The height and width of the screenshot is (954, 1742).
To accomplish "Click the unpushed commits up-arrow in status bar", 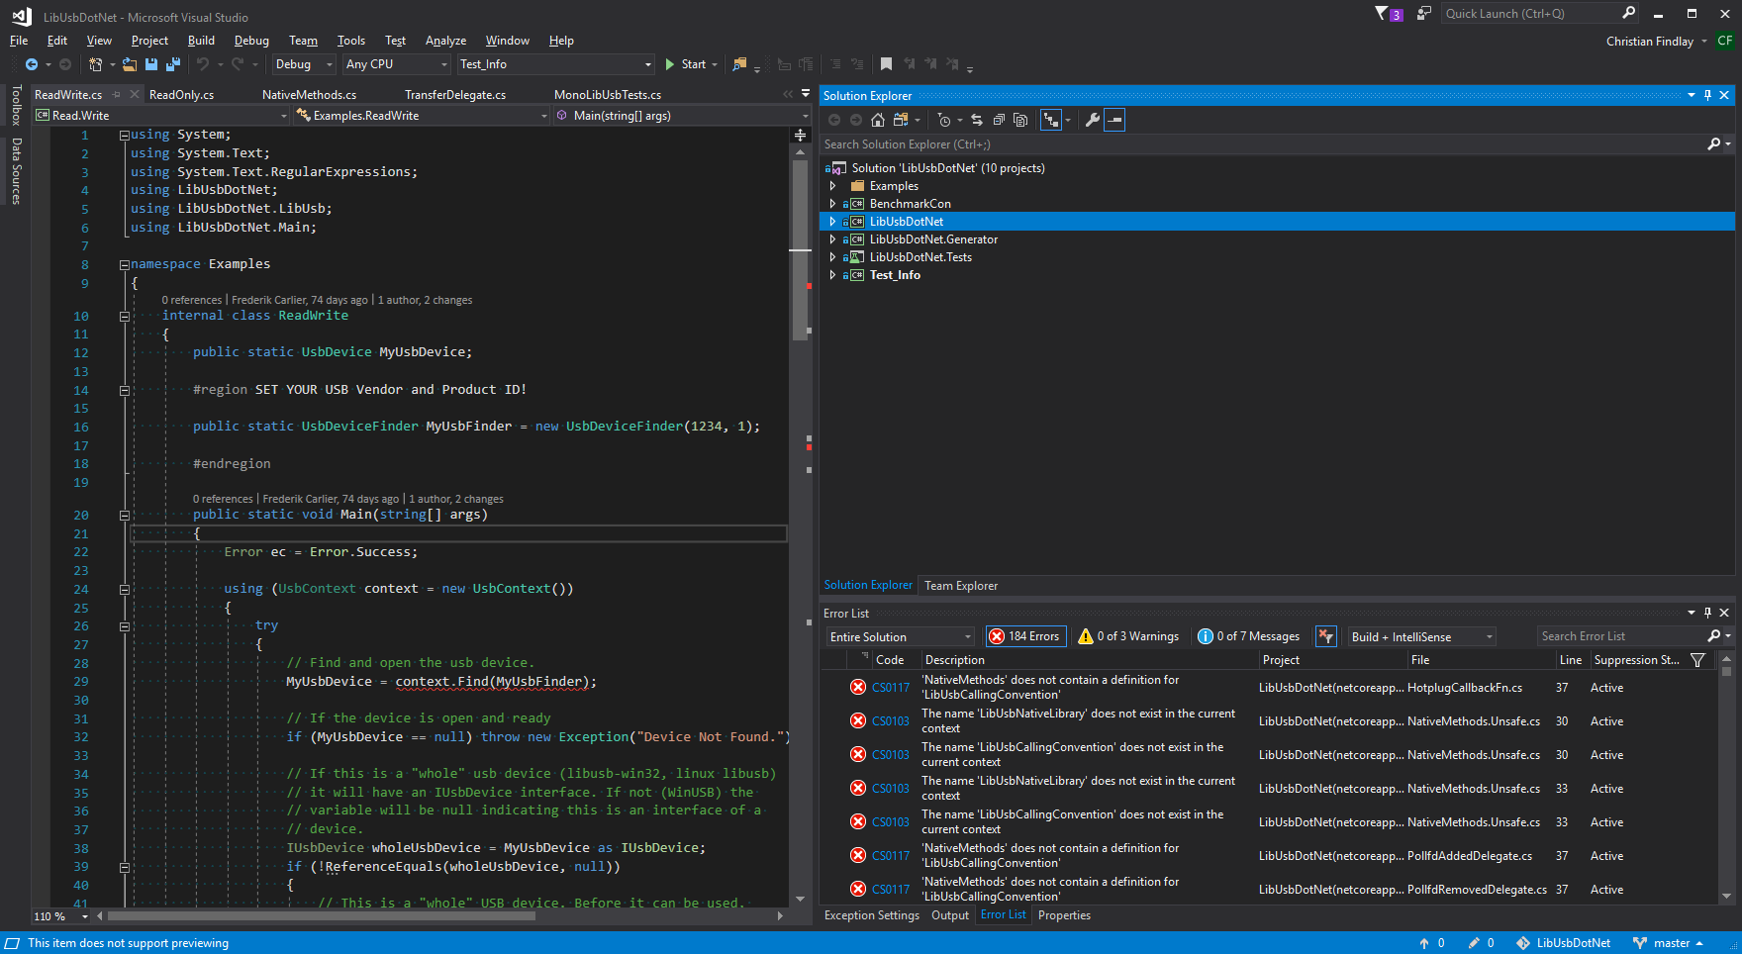I will [1424, 943].
